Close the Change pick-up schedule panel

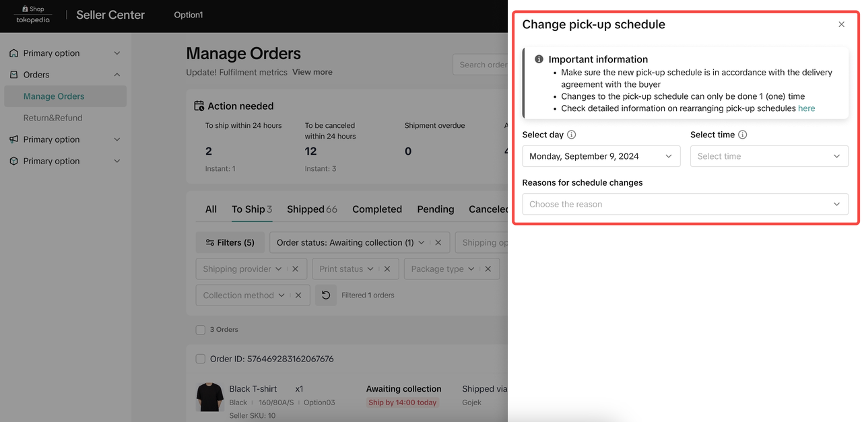pos(841,24)
